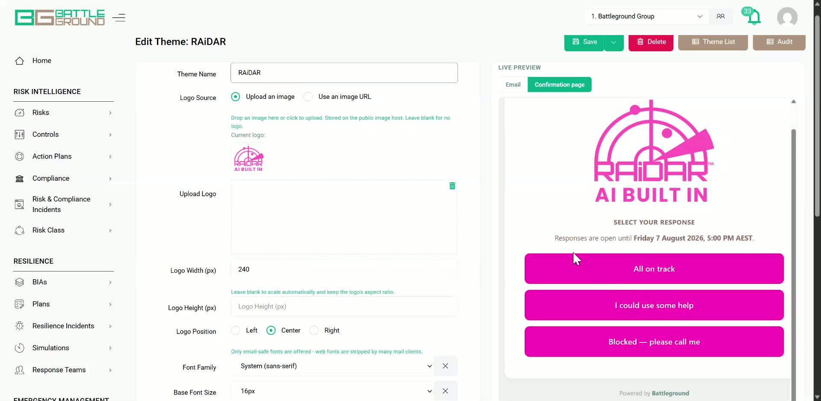Click the Simulations clock icon
Viewport: 821px width, 401px height.
(x=20, y=348)
